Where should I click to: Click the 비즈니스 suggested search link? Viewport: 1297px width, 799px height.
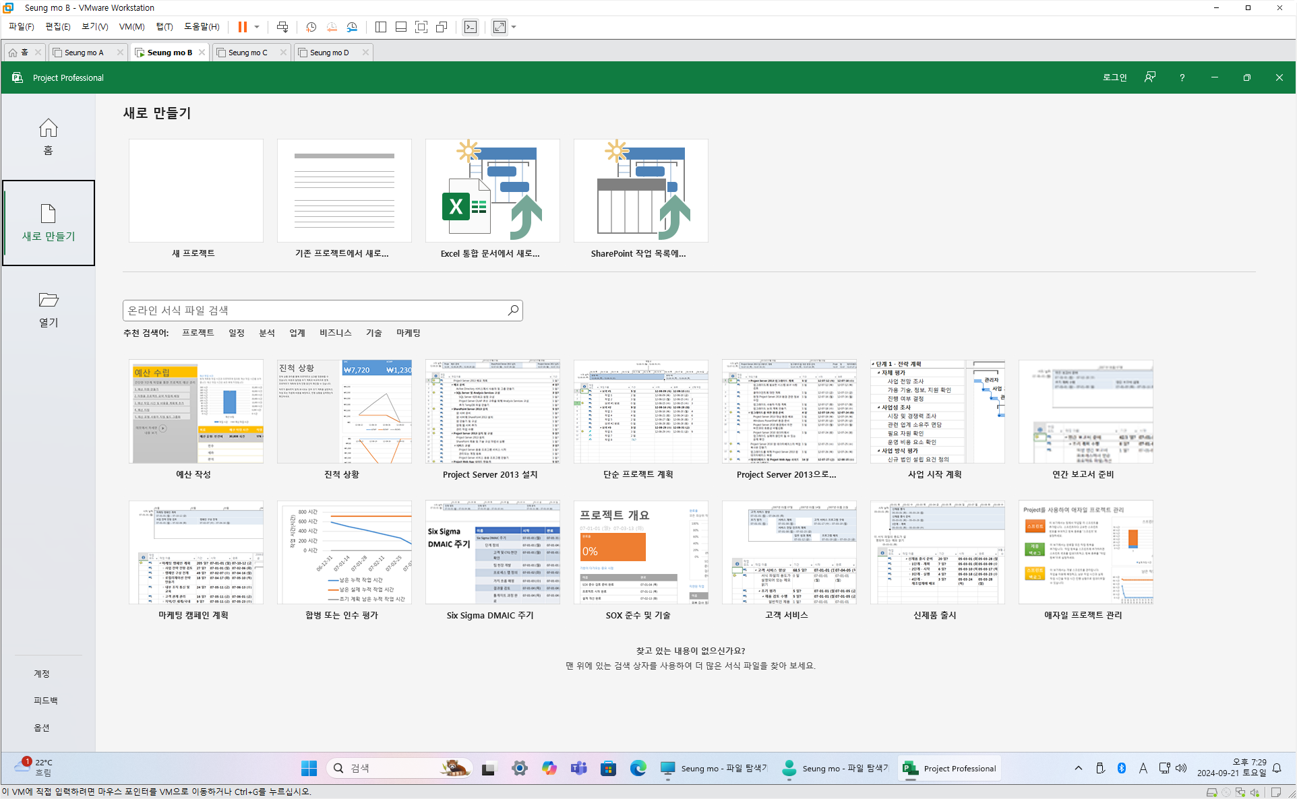335,333
